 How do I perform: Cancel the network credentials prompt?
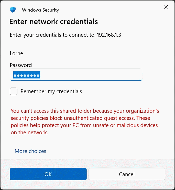coord(127,174)
